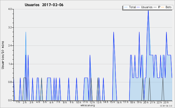Click the chart title 'Usuarios 2017-02-06'
This screenshot has width=175, height=108.
pyautogui.click(x=44, y=5)
